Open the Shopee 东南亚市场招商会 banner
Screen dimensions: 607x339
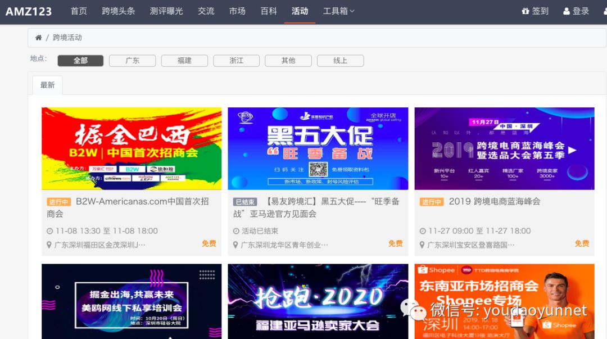click(504, 301)
